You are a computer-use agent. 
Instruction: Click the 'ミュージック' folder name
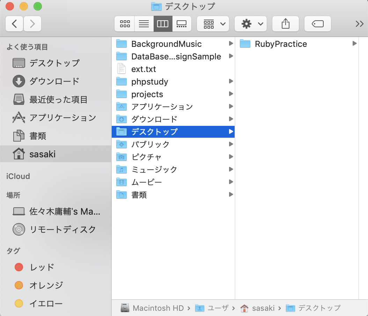click(x=154, y=170)
